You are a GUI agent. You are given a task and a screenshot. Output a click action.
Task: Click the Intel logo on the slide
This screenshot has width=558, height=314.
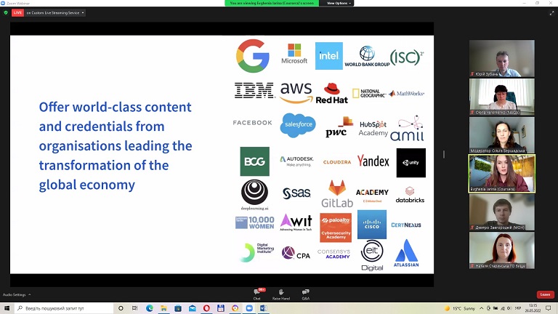tap(329, 56)
